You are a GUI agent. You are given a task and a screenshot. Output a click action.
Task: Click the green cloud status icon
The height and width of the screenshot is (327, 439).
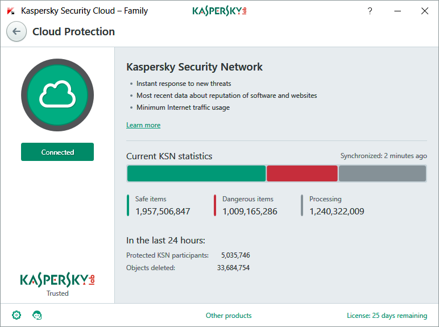[x=57, y=94]
